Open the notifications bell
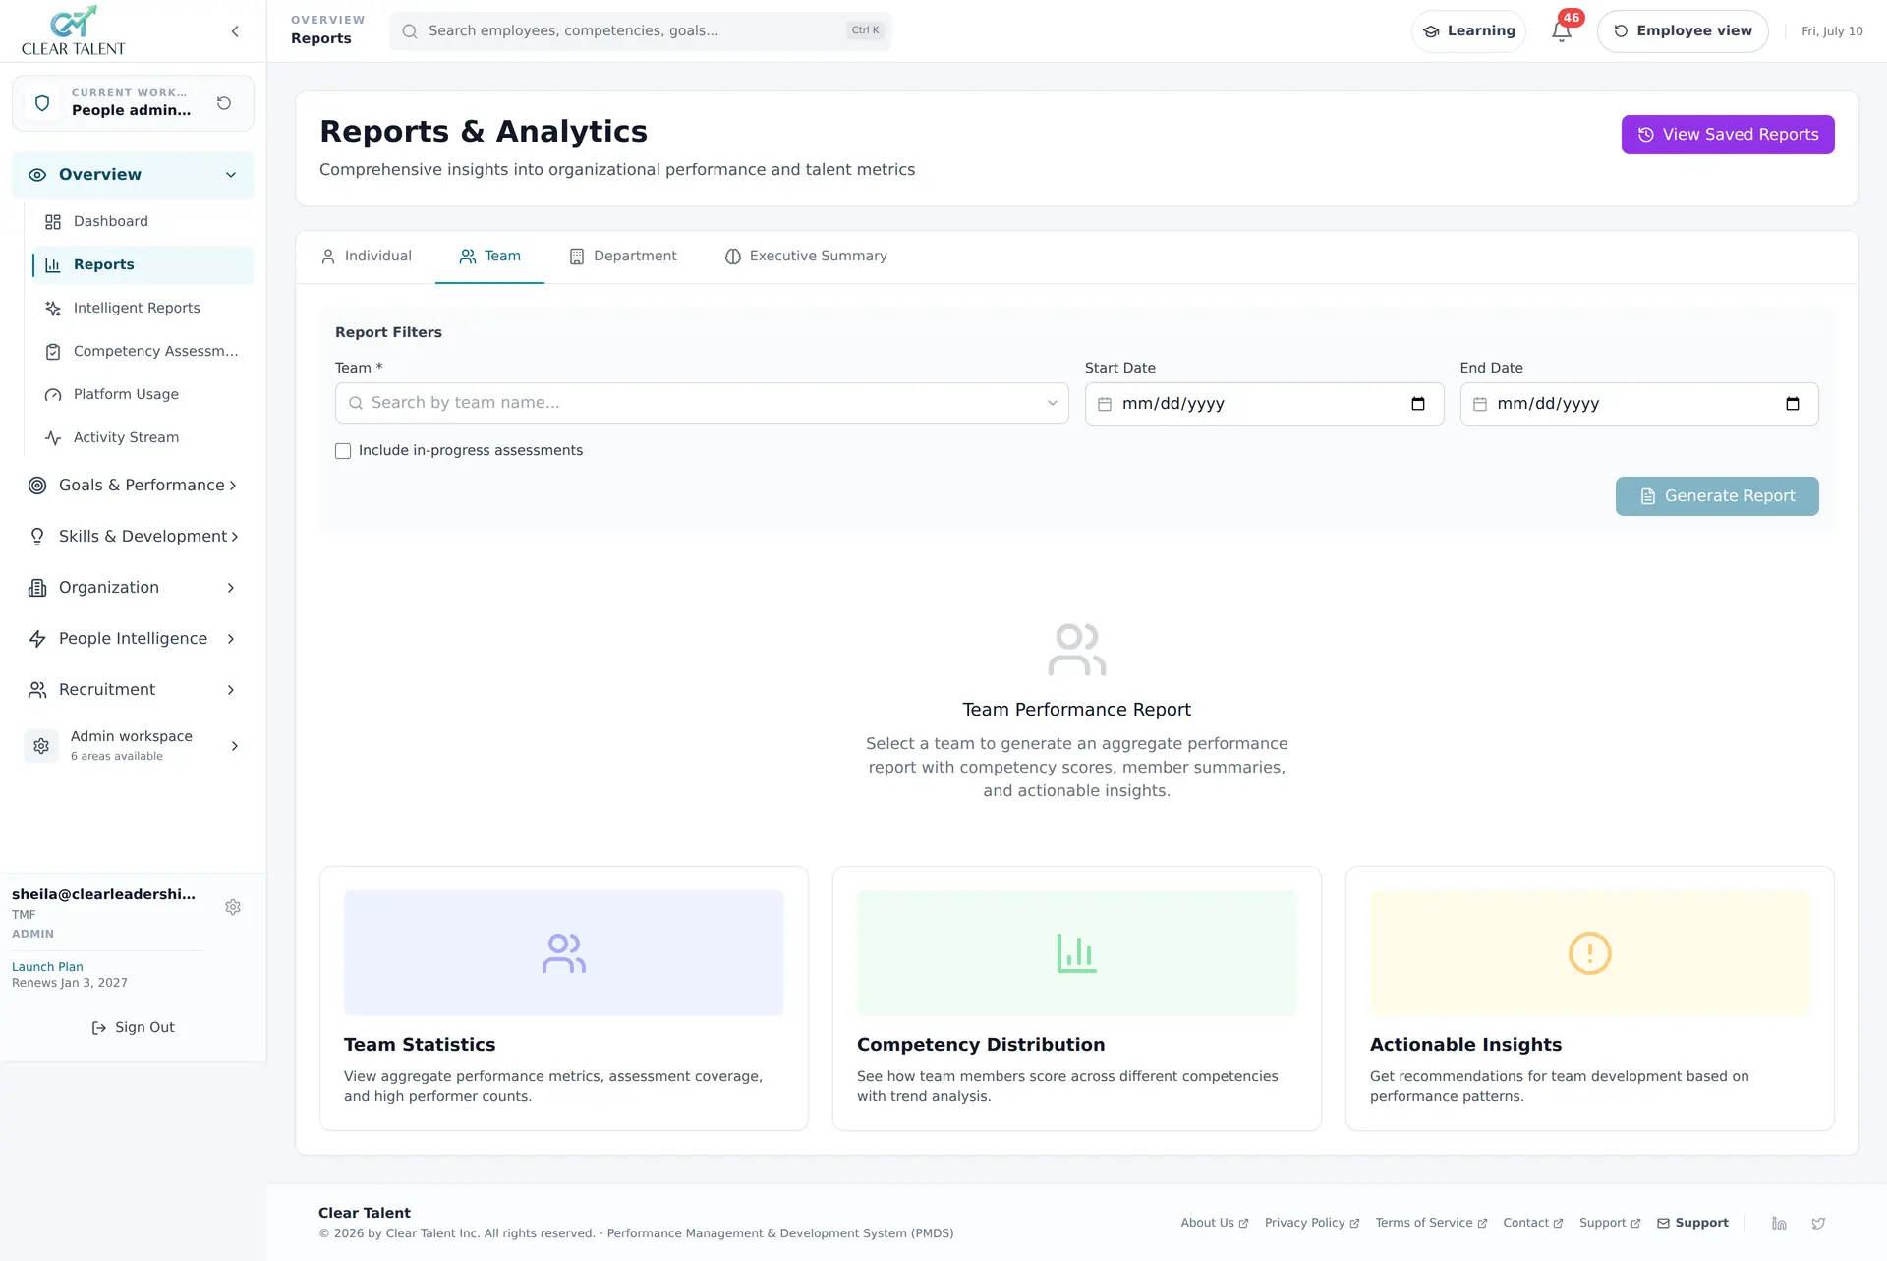Screen dimensions: 1887x1261 coord(1561,31)
